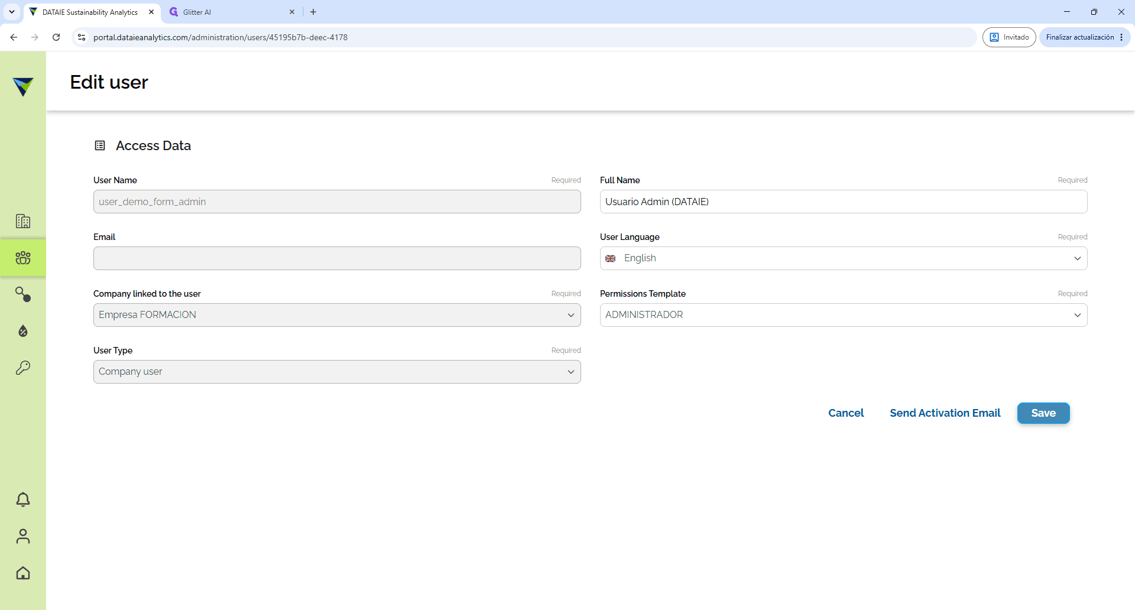
Task: Open the key icon in sidebar
Action: (x=23, y=368)
